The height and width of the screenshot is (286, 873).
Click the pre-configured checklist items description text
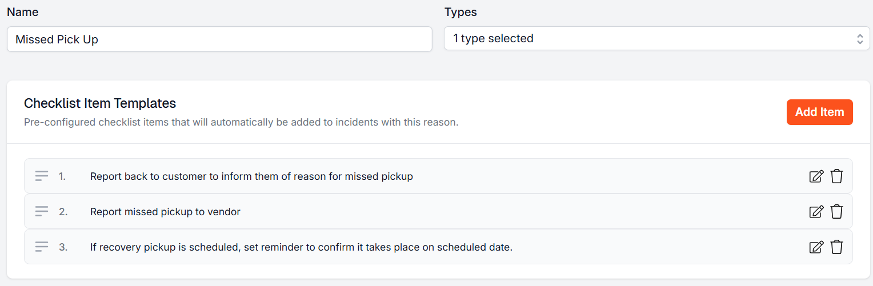(241, 122)
